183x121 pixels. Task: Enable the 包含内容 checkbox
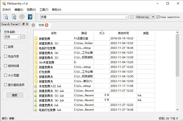click(5, 56)
